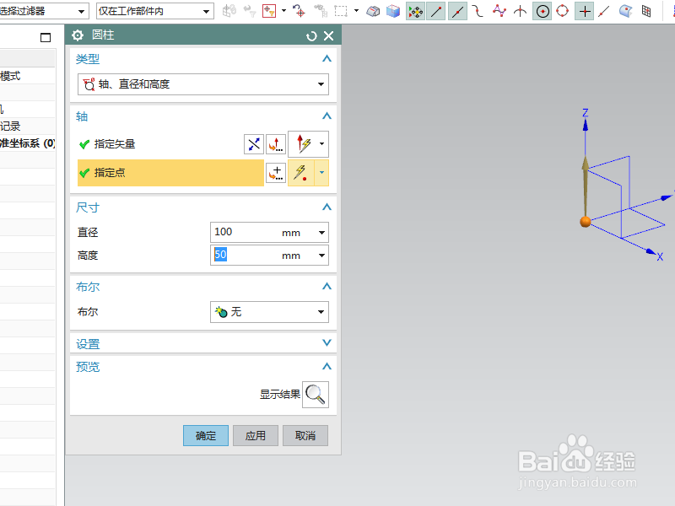Click the 确定 button to create the cylinder
Image resolution: width=675 pixels, height=506 pixels.
205,435
